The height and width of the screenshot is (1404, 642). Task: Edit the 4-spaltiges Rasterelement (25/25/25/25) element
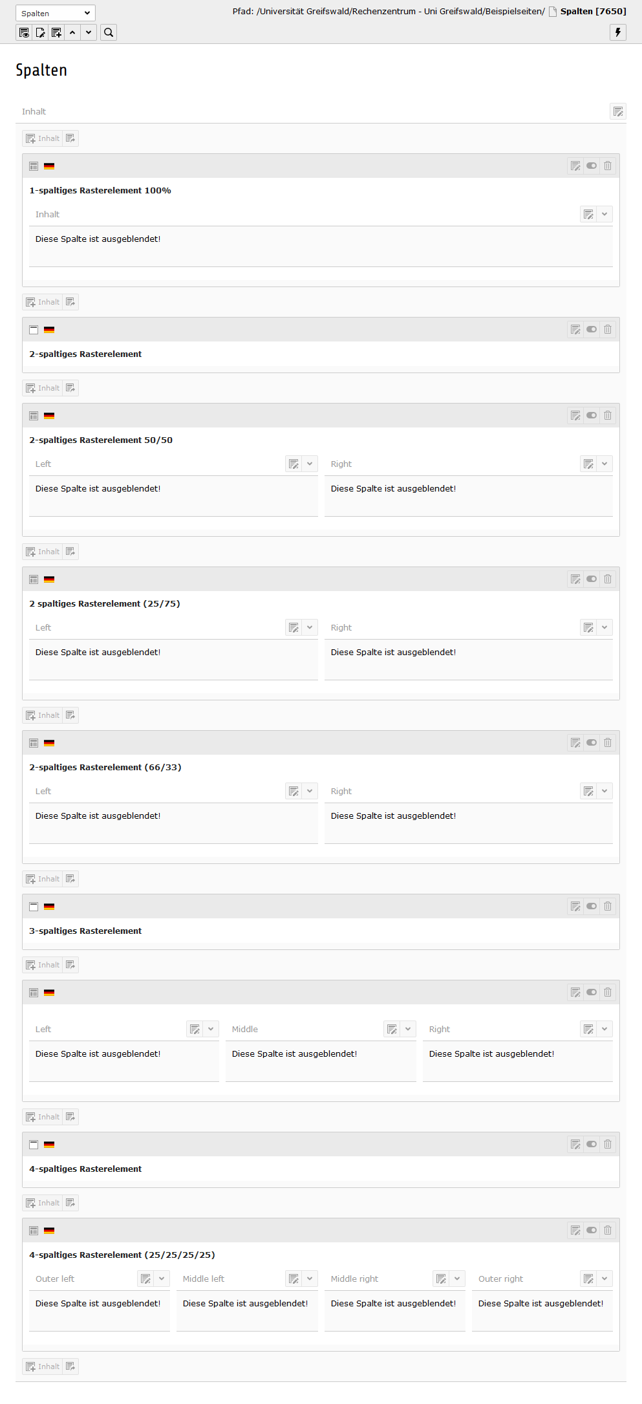(x=575, y=1230)
